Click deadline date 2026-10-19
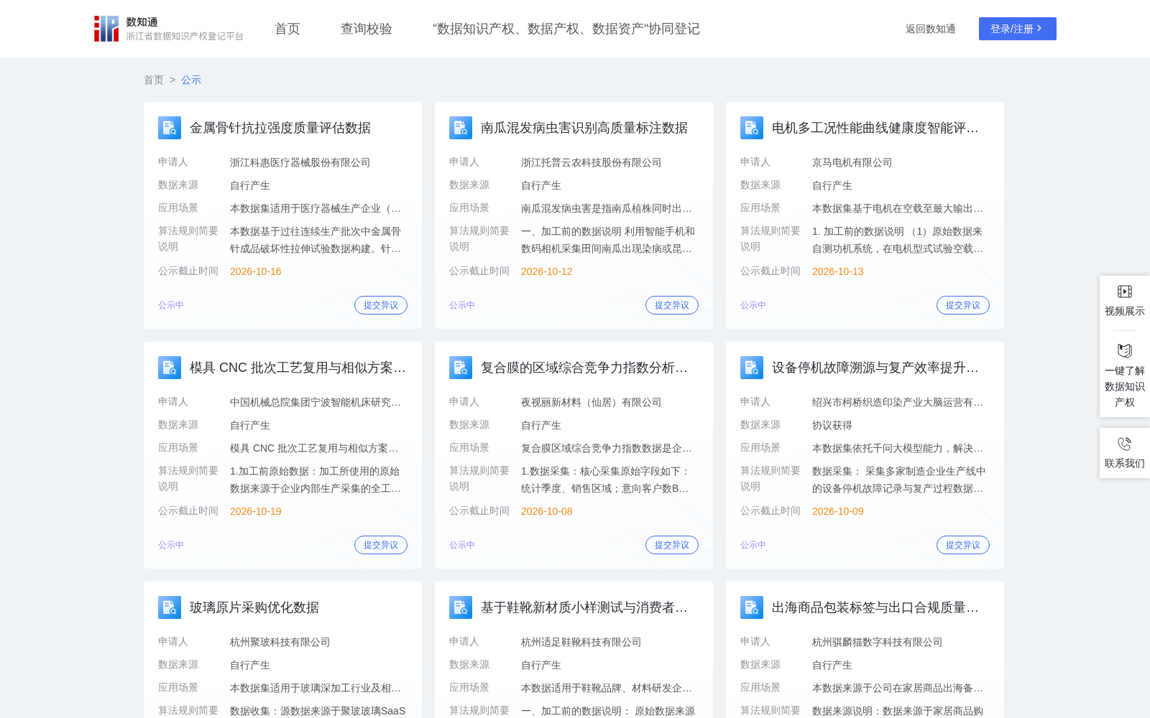The image size is (1150, 718). (256, 511)
